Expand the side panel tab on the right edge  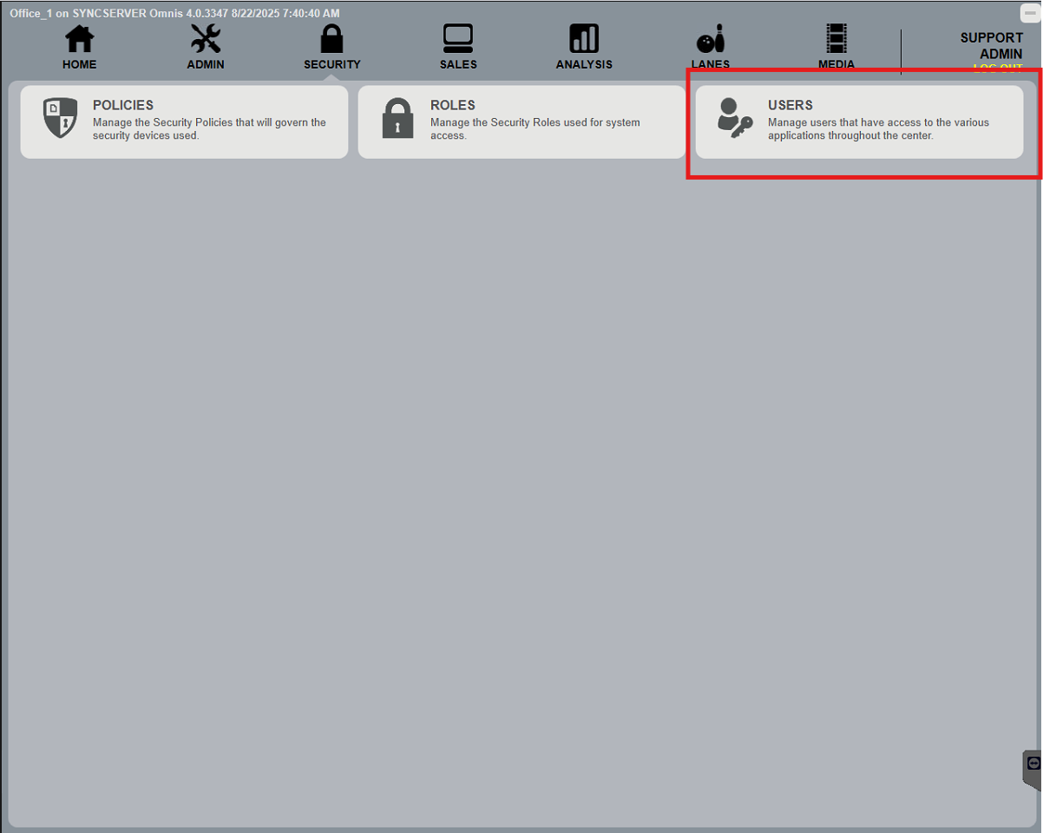[1033, 769]
